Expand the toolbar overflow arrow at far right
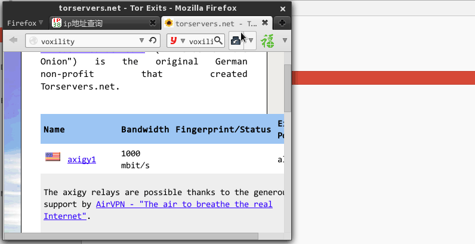Image resolution: width=475 pixels, height=244 pixels. (x=285, y=40)
